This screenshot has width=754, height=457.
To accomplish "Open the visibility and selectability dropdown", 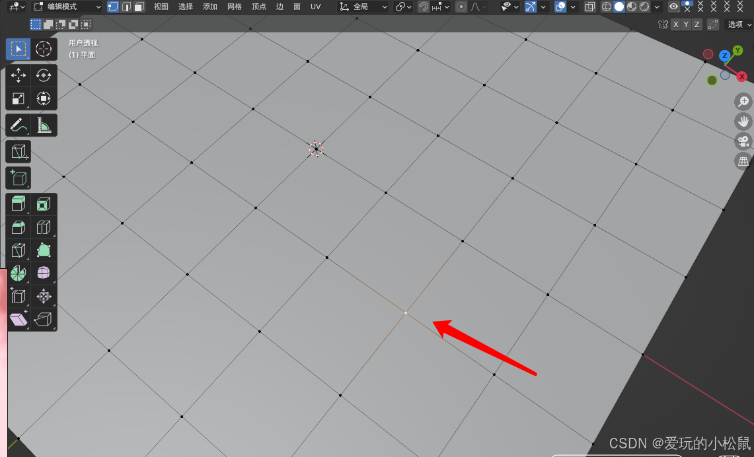I will 509,7.
